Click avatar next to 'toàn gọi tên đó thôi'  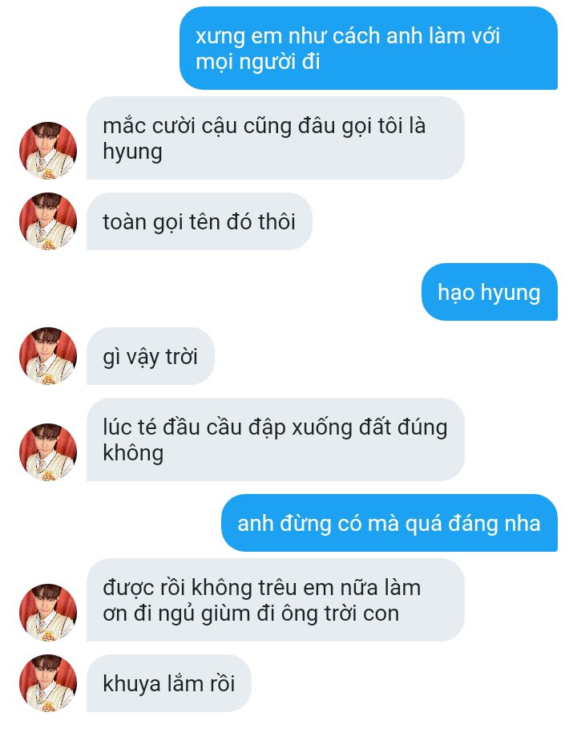(x=48, y=221)
